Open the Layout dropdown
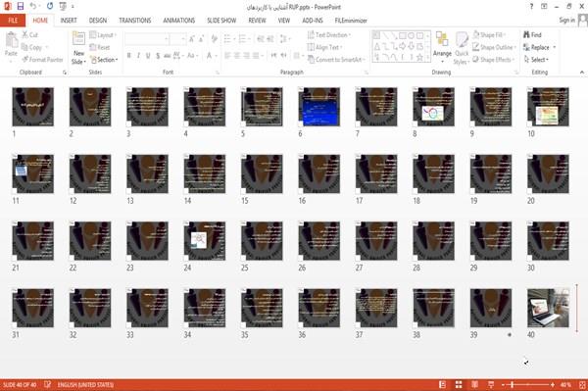The image size is (588, 391). 103,35
